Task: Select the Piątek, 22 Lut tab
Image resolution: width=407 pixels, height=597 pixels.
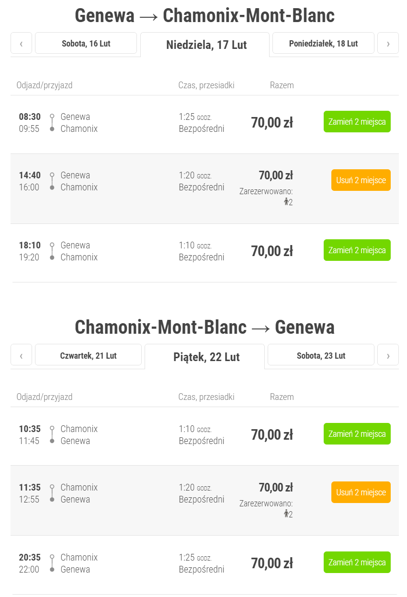Action: click(x=206, y=357)
